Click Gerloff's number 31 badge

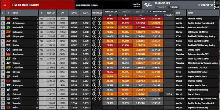point(8,99)
